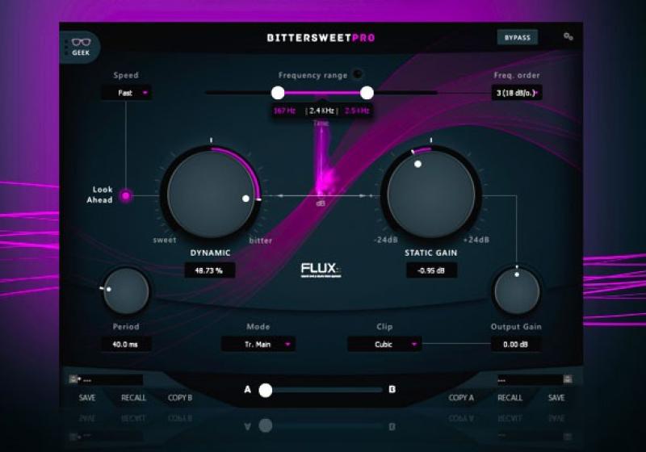646x452 pixels.
Task: Click the DYNAMIC 48.73 % value field
Action: click(x=210, y=270)
